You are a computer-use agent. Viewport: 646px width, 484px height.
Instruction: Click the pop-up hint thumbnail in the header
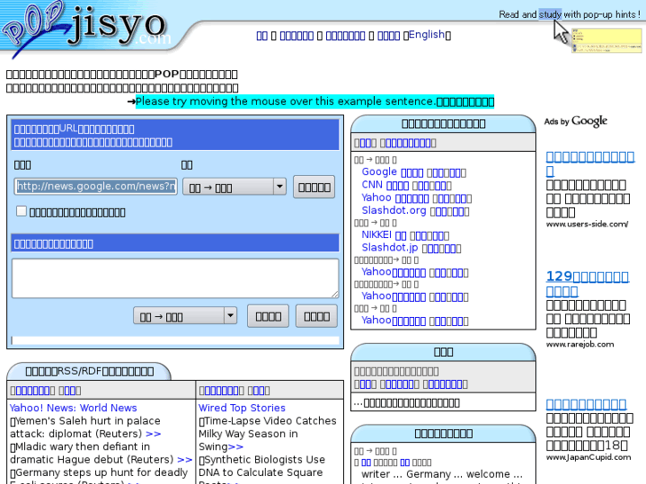(606, 40)
